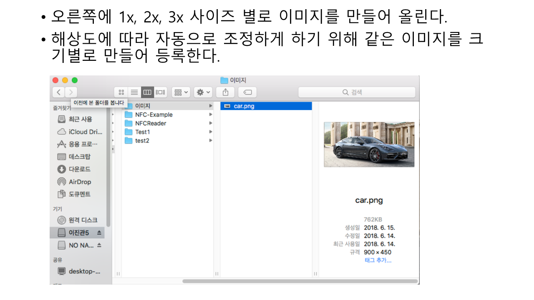The width and height of the screenshot is (534, 300).
Task: Select the Cover Flow view button
Action: [161, 92]
